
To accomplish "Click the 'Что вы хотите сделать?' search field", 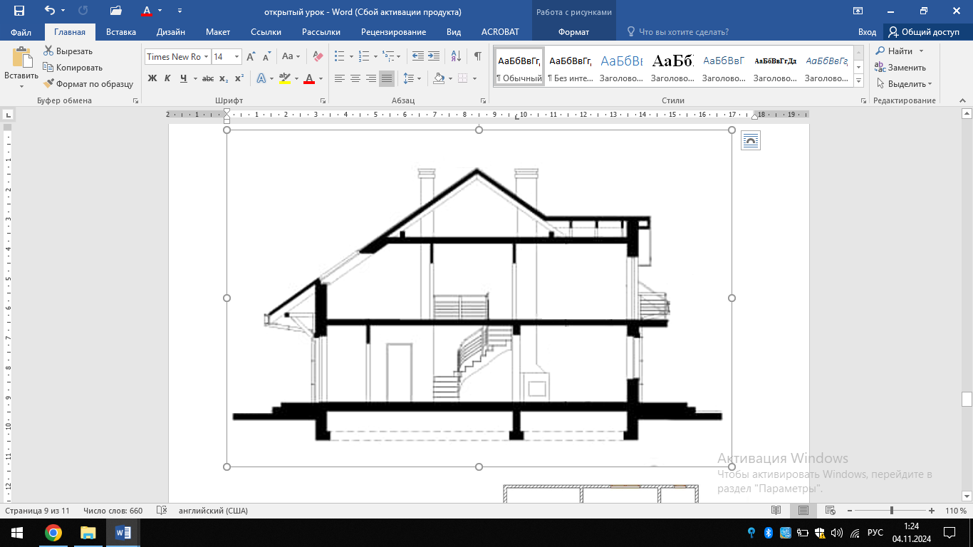I will pyautogui.click(x=683, y=32).
